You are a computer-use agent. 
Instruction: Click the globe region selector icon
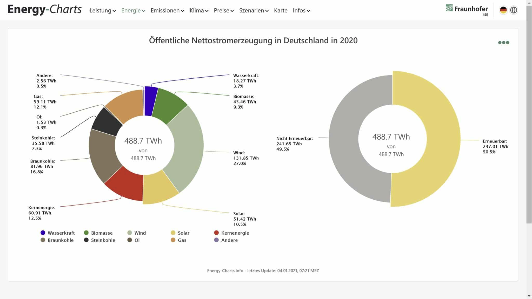pyautogui.click(x=514, y=10)
